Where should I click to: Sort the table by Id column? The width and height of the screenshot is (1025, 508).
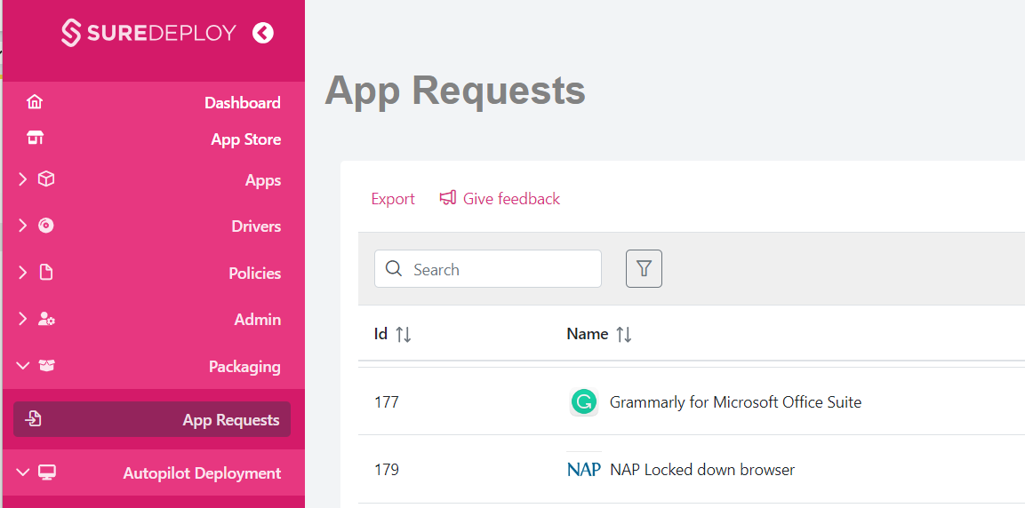[x=403, y=334]
